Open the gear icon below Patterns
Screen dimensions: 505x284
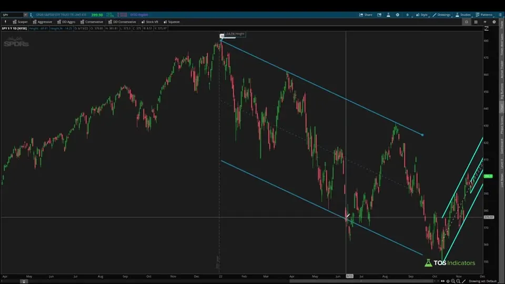(x=494, y=22)
